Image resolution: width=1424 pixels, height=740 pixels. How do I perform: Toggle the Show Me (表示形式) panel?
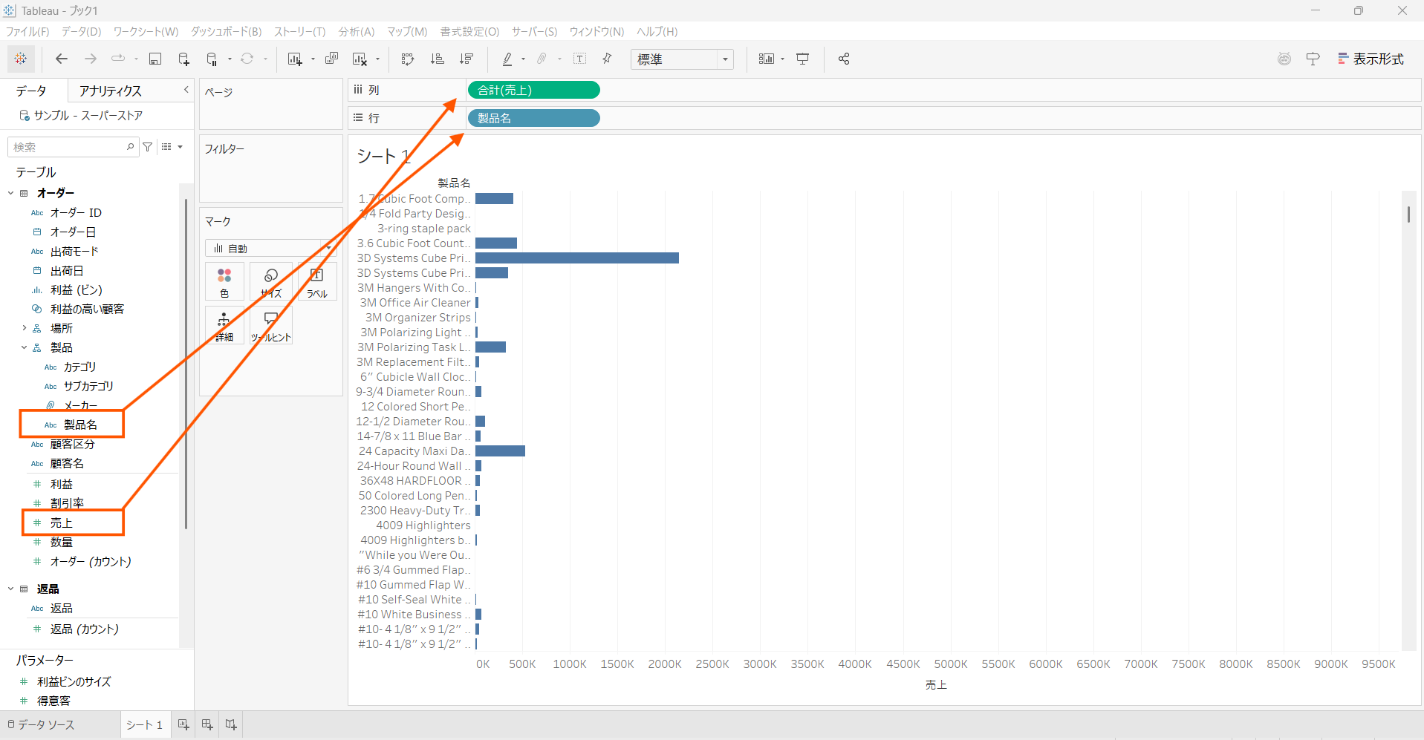[1371, 59]
